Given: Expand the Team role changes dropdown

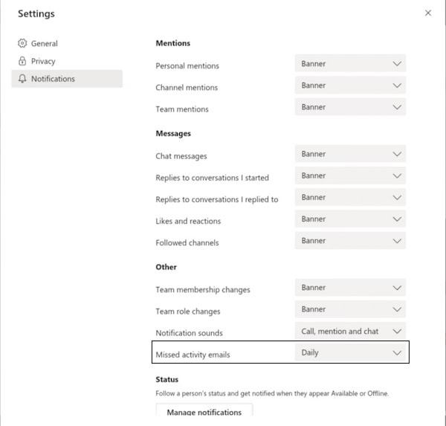Looking at the screenshot, I should pyautogui.click(x=350, y=309).
